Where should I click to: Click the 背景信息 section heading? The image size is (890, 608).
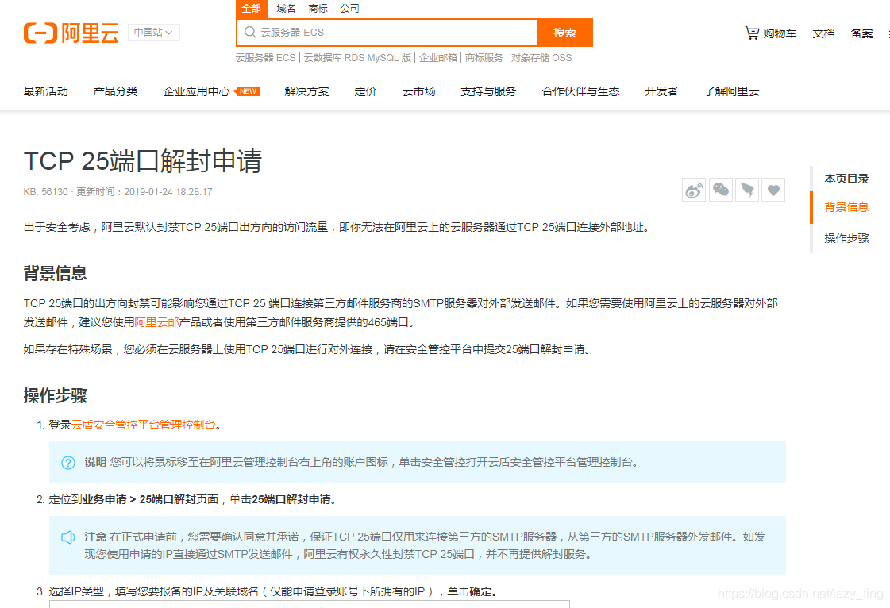pyautogui.click(x=55, y=273)
